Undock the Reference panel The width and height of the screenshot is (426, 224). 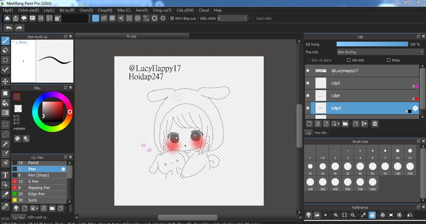pos(419,207)
